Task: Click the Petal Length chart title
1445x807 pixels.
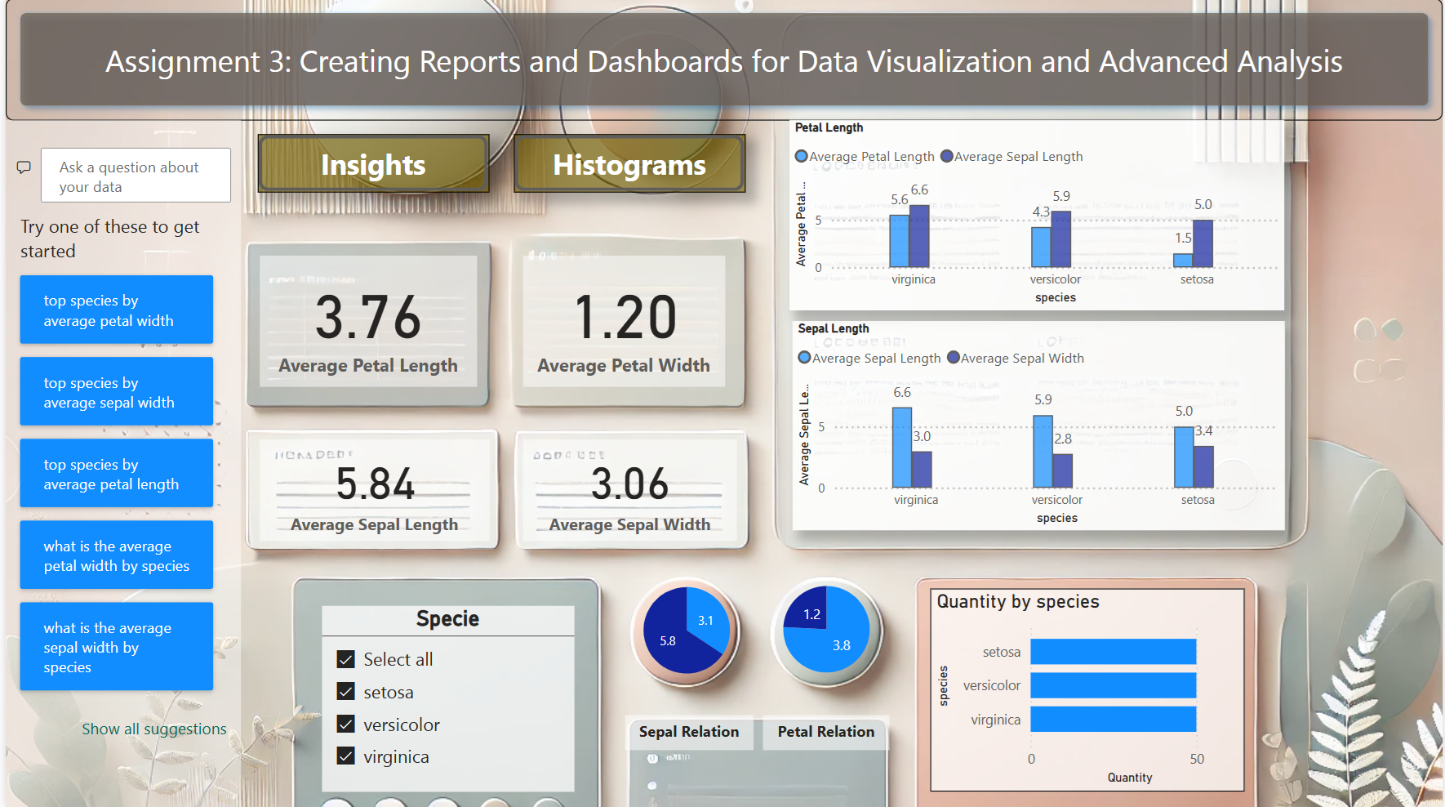Action: [x=829, y=127]
